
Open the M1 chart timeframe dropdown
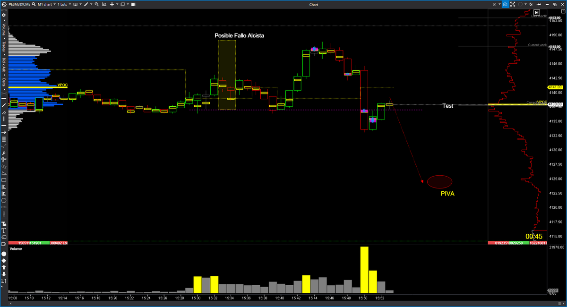[47, 4]
